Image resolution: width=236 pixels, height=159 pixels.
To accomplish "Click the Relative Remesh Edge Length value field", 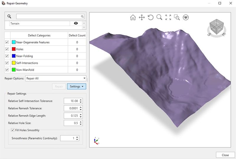I will [71, 116].
